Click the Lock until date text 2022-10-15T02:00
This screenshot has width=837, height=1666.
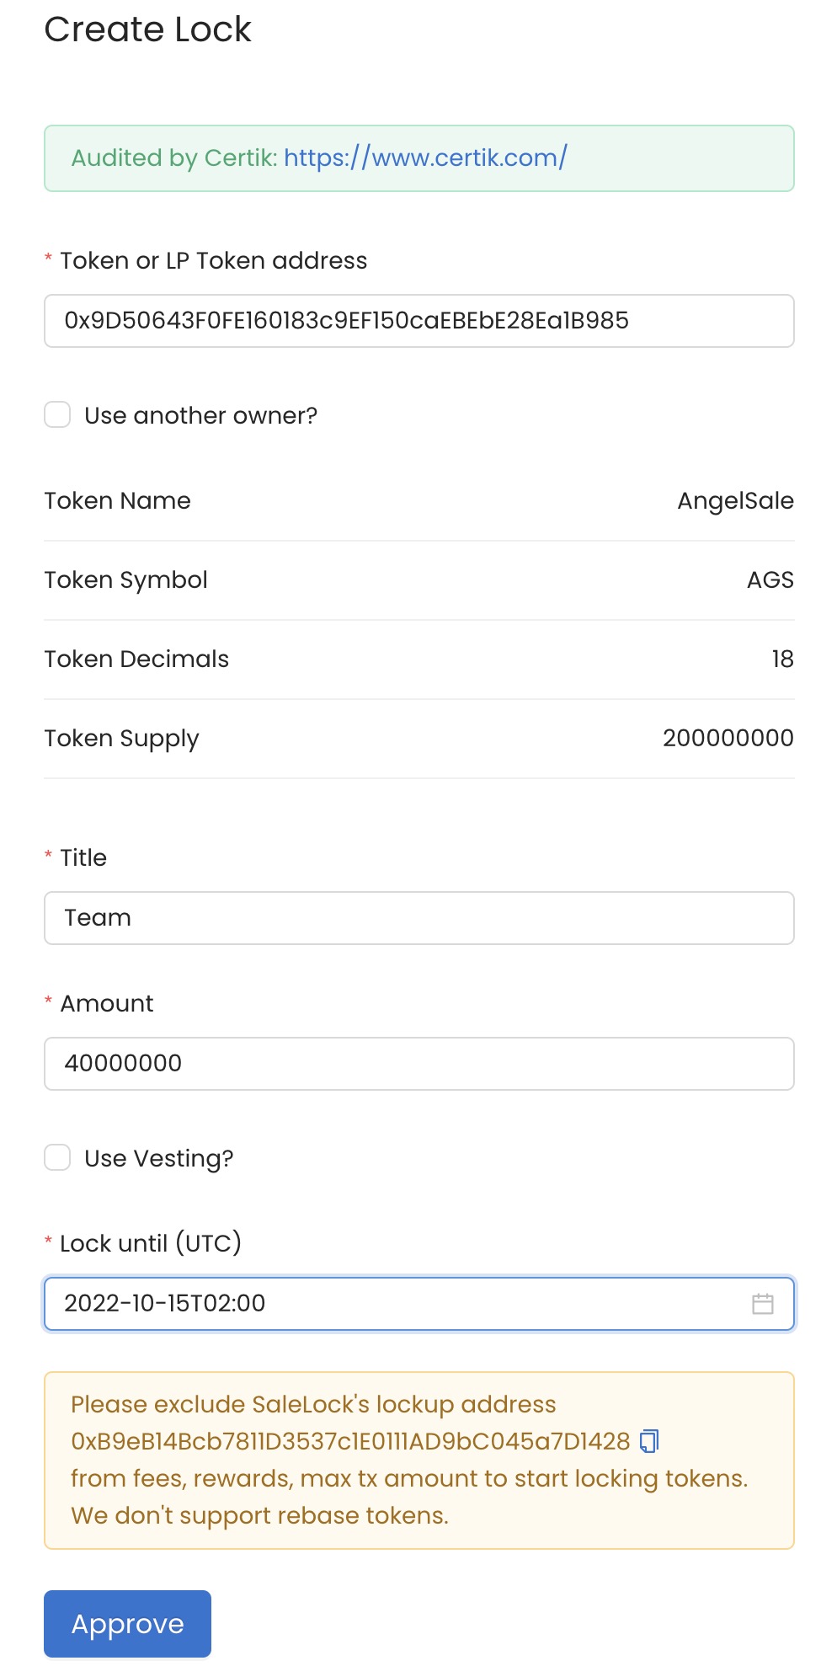(165, 1303)
